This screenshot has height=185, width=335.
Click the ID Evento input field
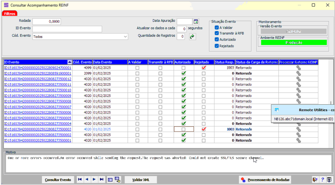tap(67, 29)
